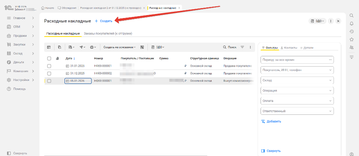Expand the Продажи sidebar section
The image size is (359, 156).
[22, 36]
